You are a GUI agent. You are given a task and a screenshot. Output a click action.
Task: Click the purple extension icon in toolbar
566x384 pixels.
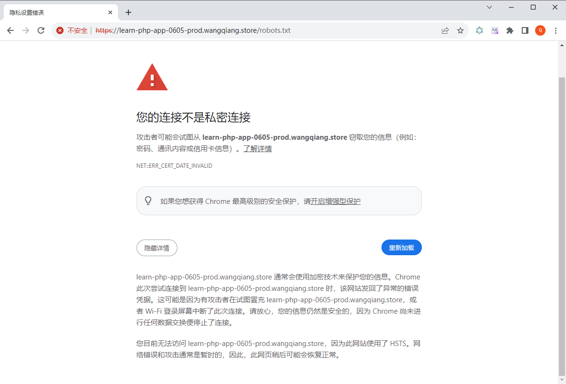click(495, 30)
